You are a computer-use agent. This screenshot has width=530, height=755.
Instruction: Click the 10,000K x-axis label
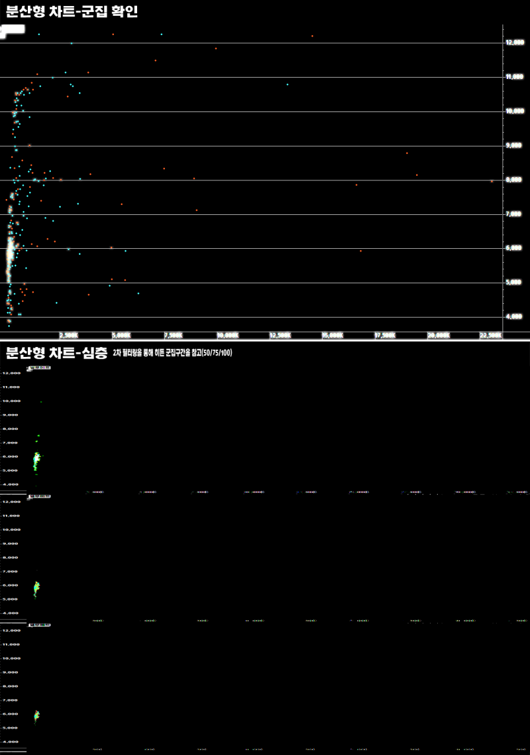point(227,335)
